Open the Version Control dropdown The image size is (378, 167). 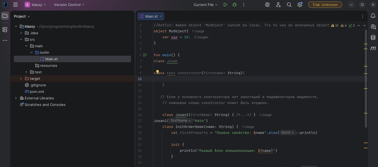click(x=69, y=5)
